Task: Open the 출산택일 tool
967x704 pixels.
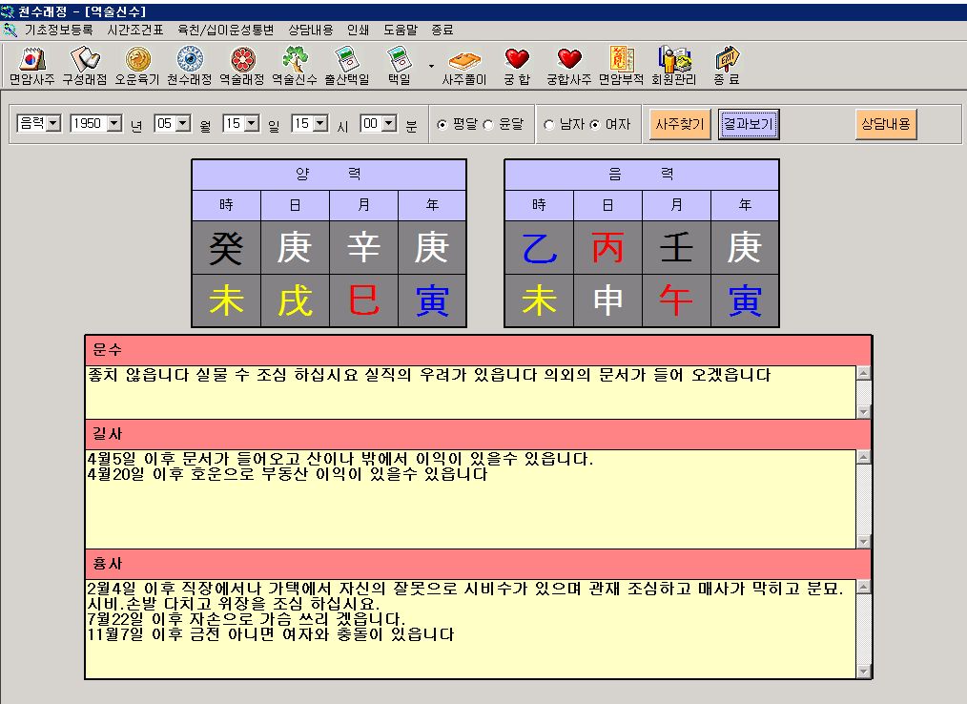Action: 346,66
